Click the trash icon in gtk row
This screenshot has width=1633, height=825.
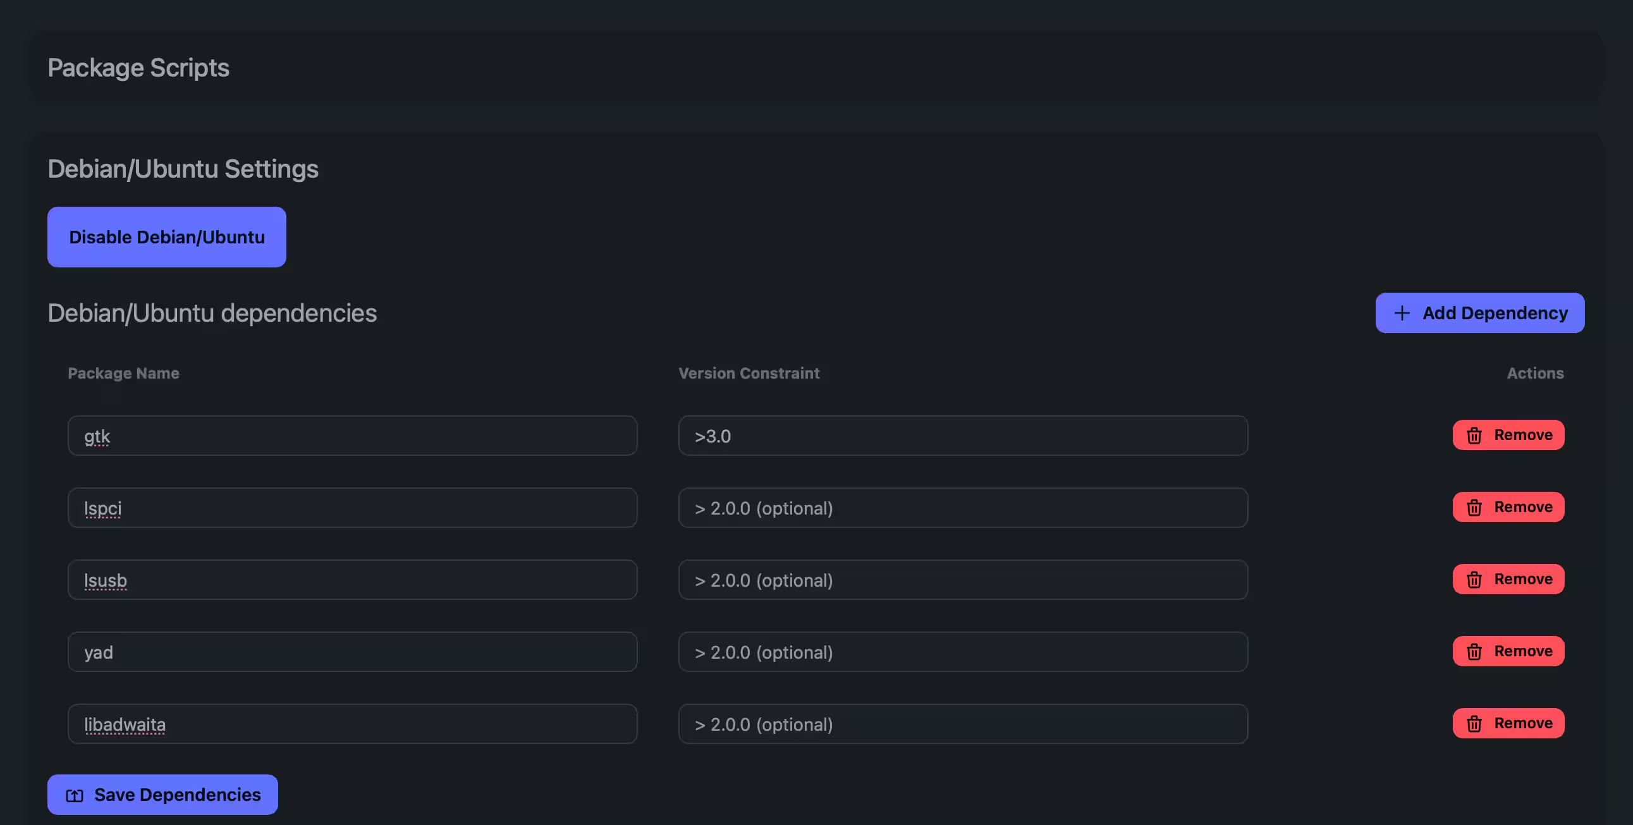point(1474,436)
